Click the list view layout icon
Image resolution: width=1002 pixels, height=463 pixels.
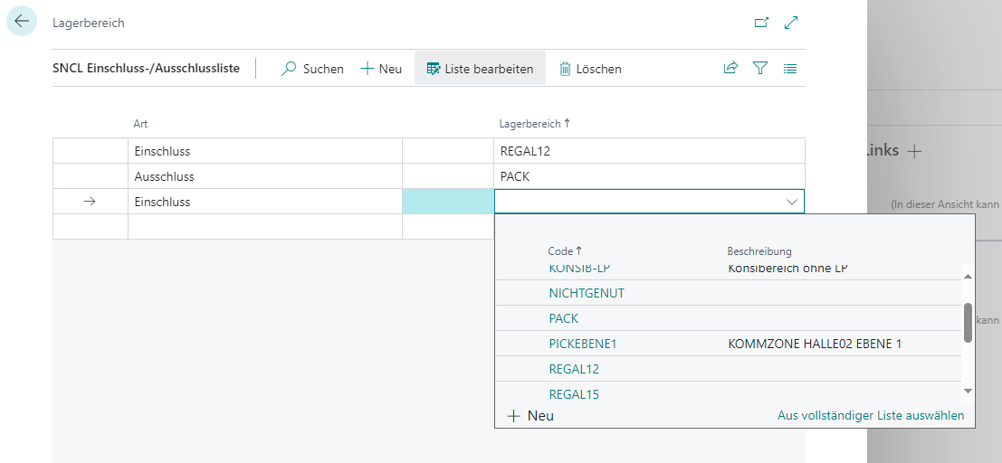tap(790, 69)
